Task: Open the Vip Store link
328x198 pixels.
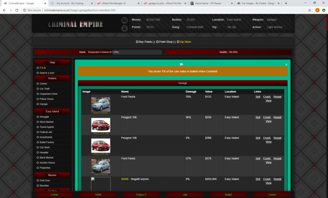Action: (x=185, y=42)
